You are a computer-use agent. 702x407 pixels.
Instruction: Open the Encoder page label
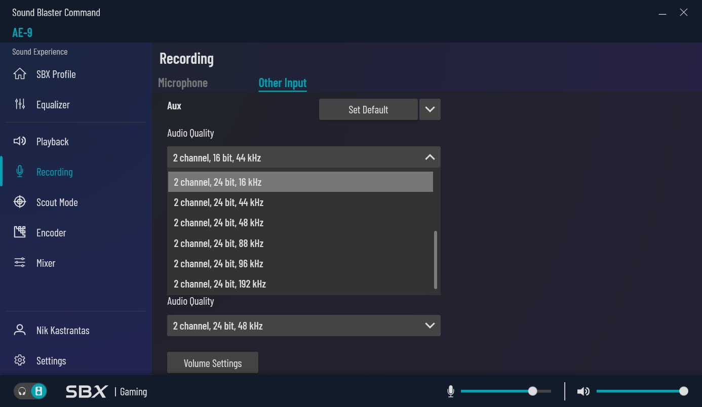tap(51, 232)
